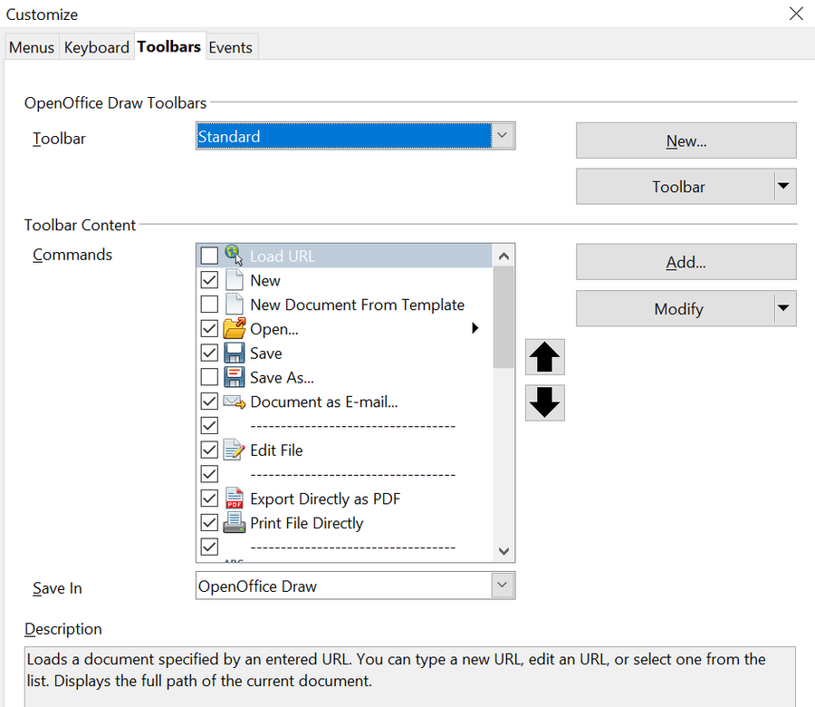Check New Document From Template checkbox
The image size is (815, 707).
209,305
